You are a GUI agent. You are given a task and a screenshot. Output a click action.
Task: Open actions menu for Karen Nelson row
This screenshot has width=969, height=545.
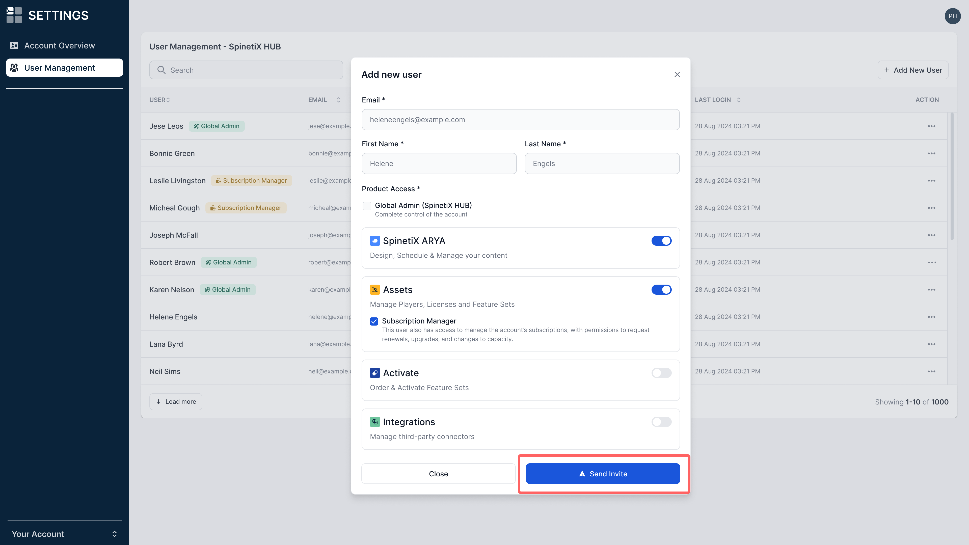[931, 290]
